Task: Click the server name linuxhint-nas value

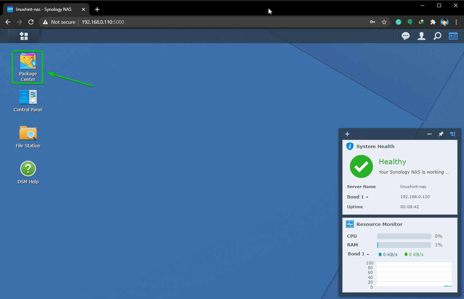Action: (413, 187)
